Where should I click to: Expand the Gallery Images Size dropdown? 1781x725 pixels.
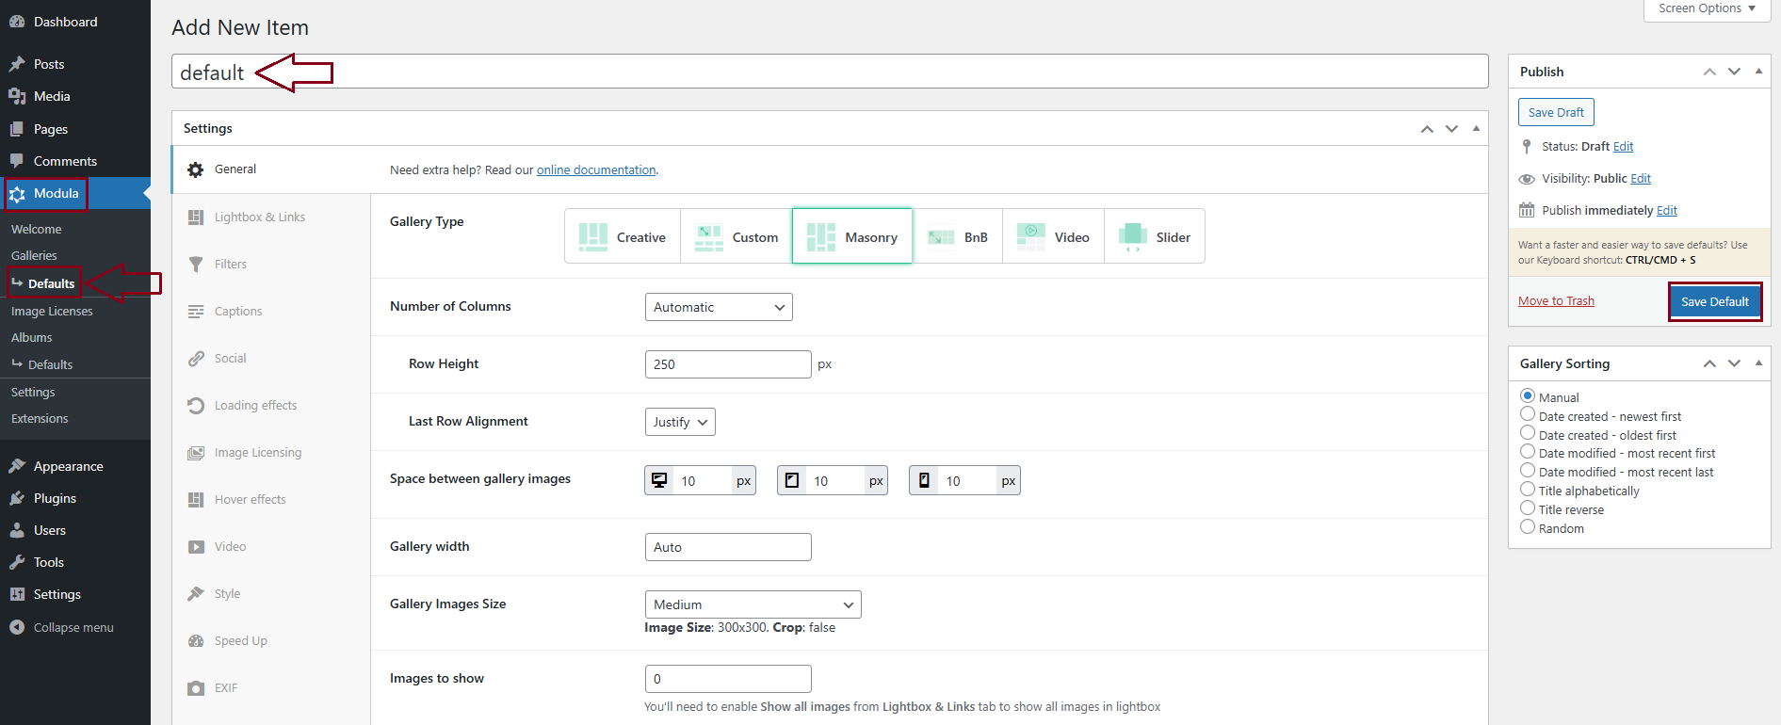(x=753, y=604)
